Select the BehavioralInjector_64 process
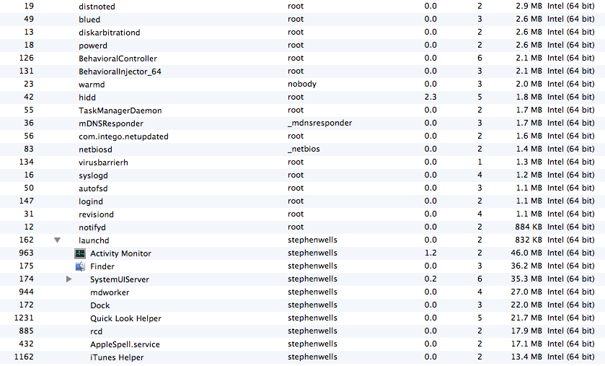 tap(303, 71)
